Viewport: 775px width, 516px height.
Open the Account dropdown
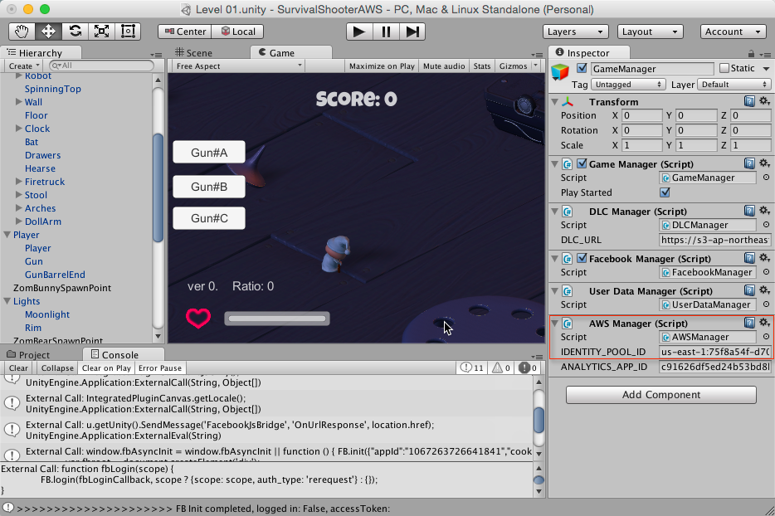point(733,32)
